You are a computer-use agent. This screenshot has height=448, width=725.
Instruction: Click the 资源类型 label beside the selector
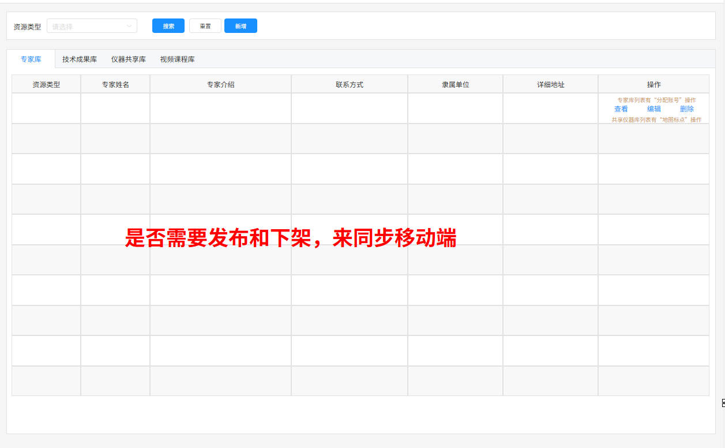coord(27,27)
